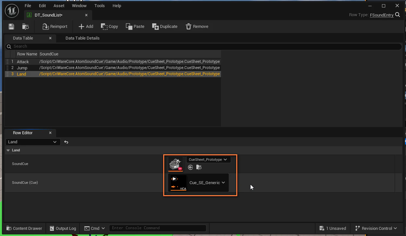Switch to the Data Table Details tab
The image size is (406, 236).
tap(82, 38)
